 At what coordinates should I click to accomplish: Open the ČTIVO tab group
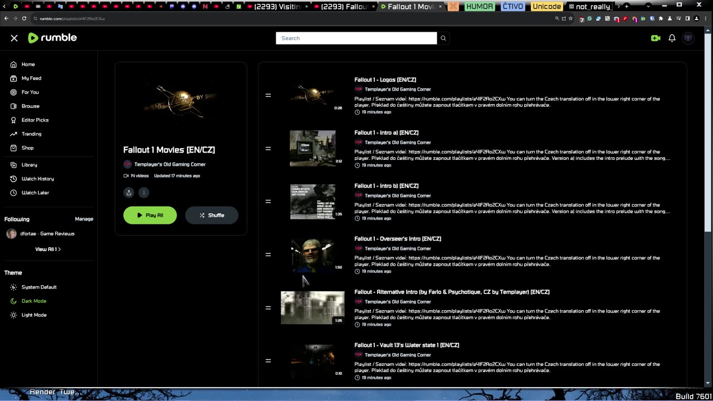tap(512, 7)
